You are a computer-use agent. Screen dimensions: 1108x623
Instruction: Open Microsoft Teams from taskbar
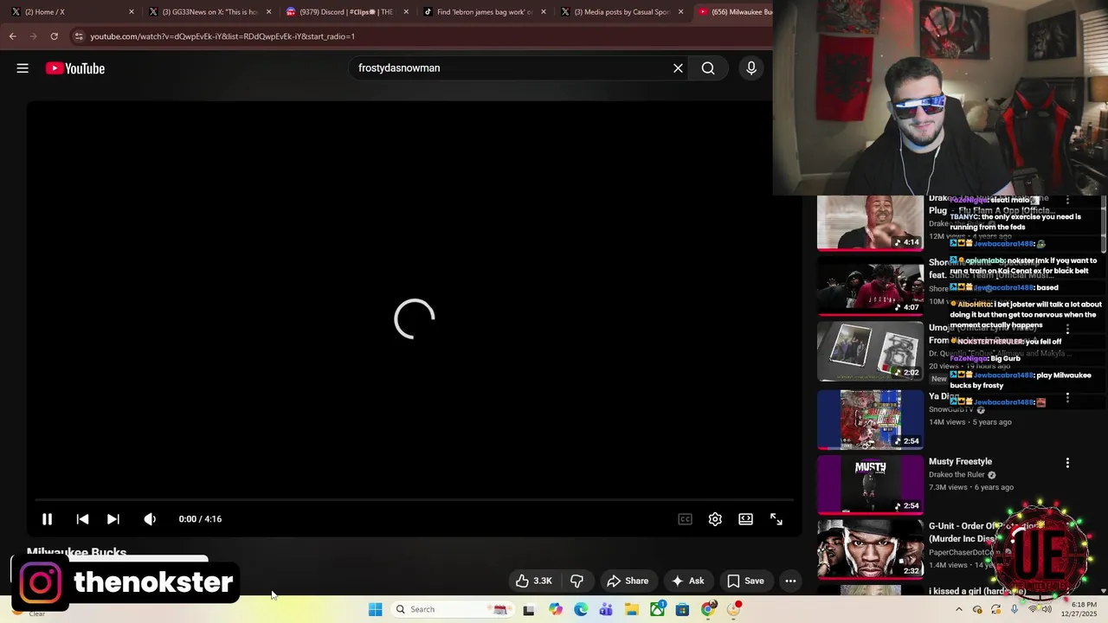click(606, 609)
